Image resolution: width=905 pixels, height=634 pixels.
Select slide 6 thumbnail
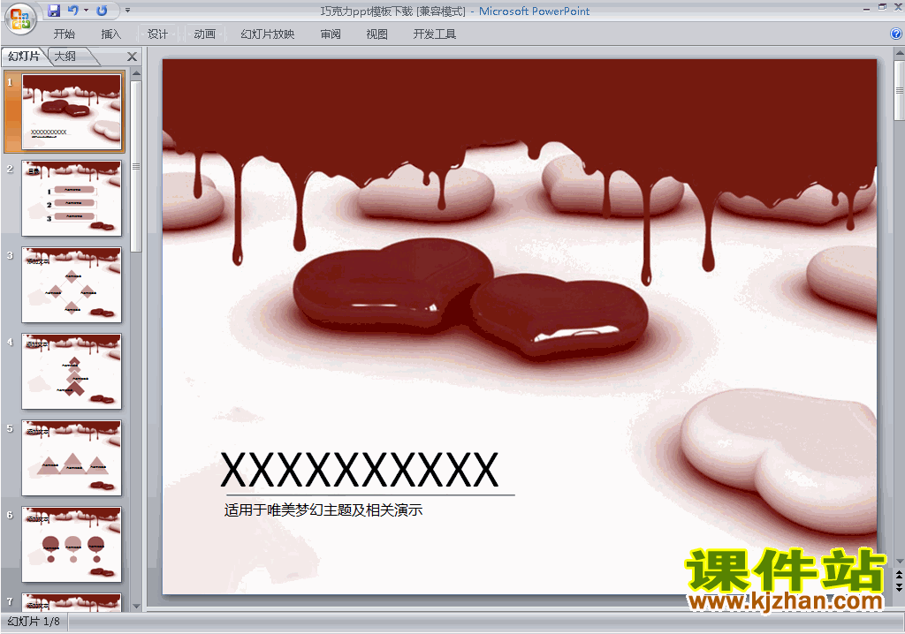(x=72, y=544)
